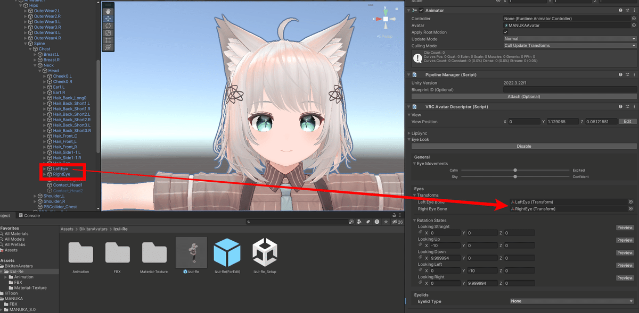Switch to the Rotate tool

pos(108,26)
